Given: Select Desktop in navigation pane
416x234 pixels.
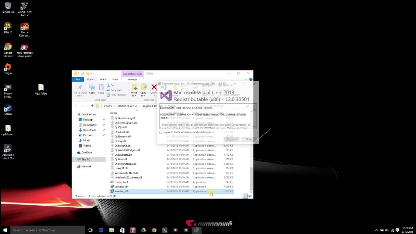Looking at the screenshot, I should coord(88,120).
